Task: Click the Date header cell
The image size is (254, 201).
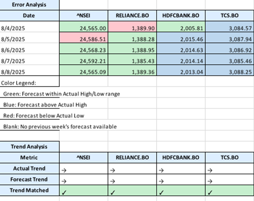Action: (x=29, y=15)
